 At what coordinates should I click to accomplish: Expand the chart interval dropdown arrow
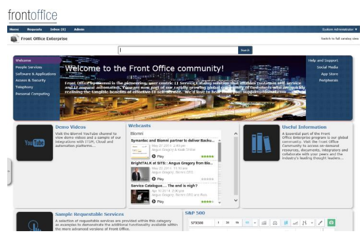(255, 223)
